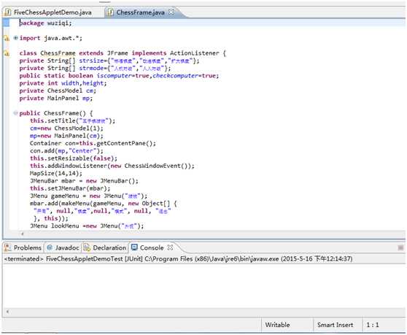Screen dimensions: 407x335
Task: Click the 'JMenuBar mbar = new JMenuBar();' line
Action: pyautogui.click(x=84, y=181)
